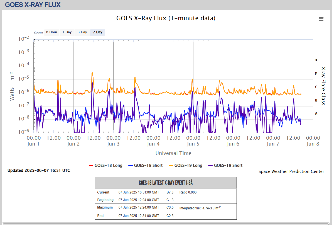Screen dimensions: 332x225
Task: Click the 10⁻² top y-axis tick label
Action: [24, 39]
